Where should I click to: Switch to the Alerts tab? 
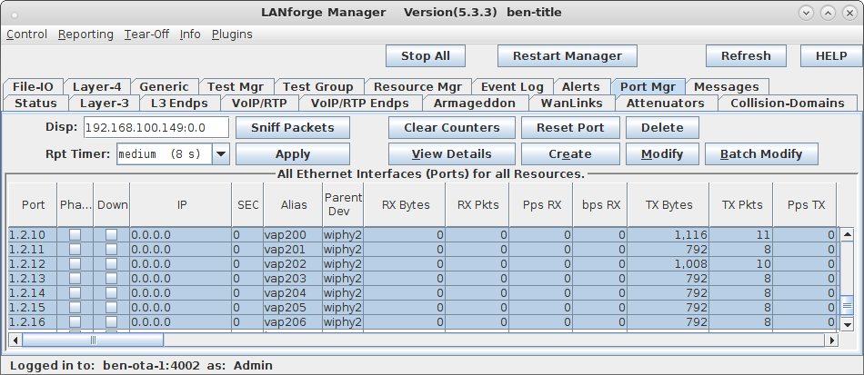tap(581, 87)
